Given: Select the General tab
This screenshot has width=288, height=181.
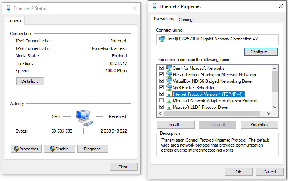Looking at the screenshot, I should coord(15,21).
